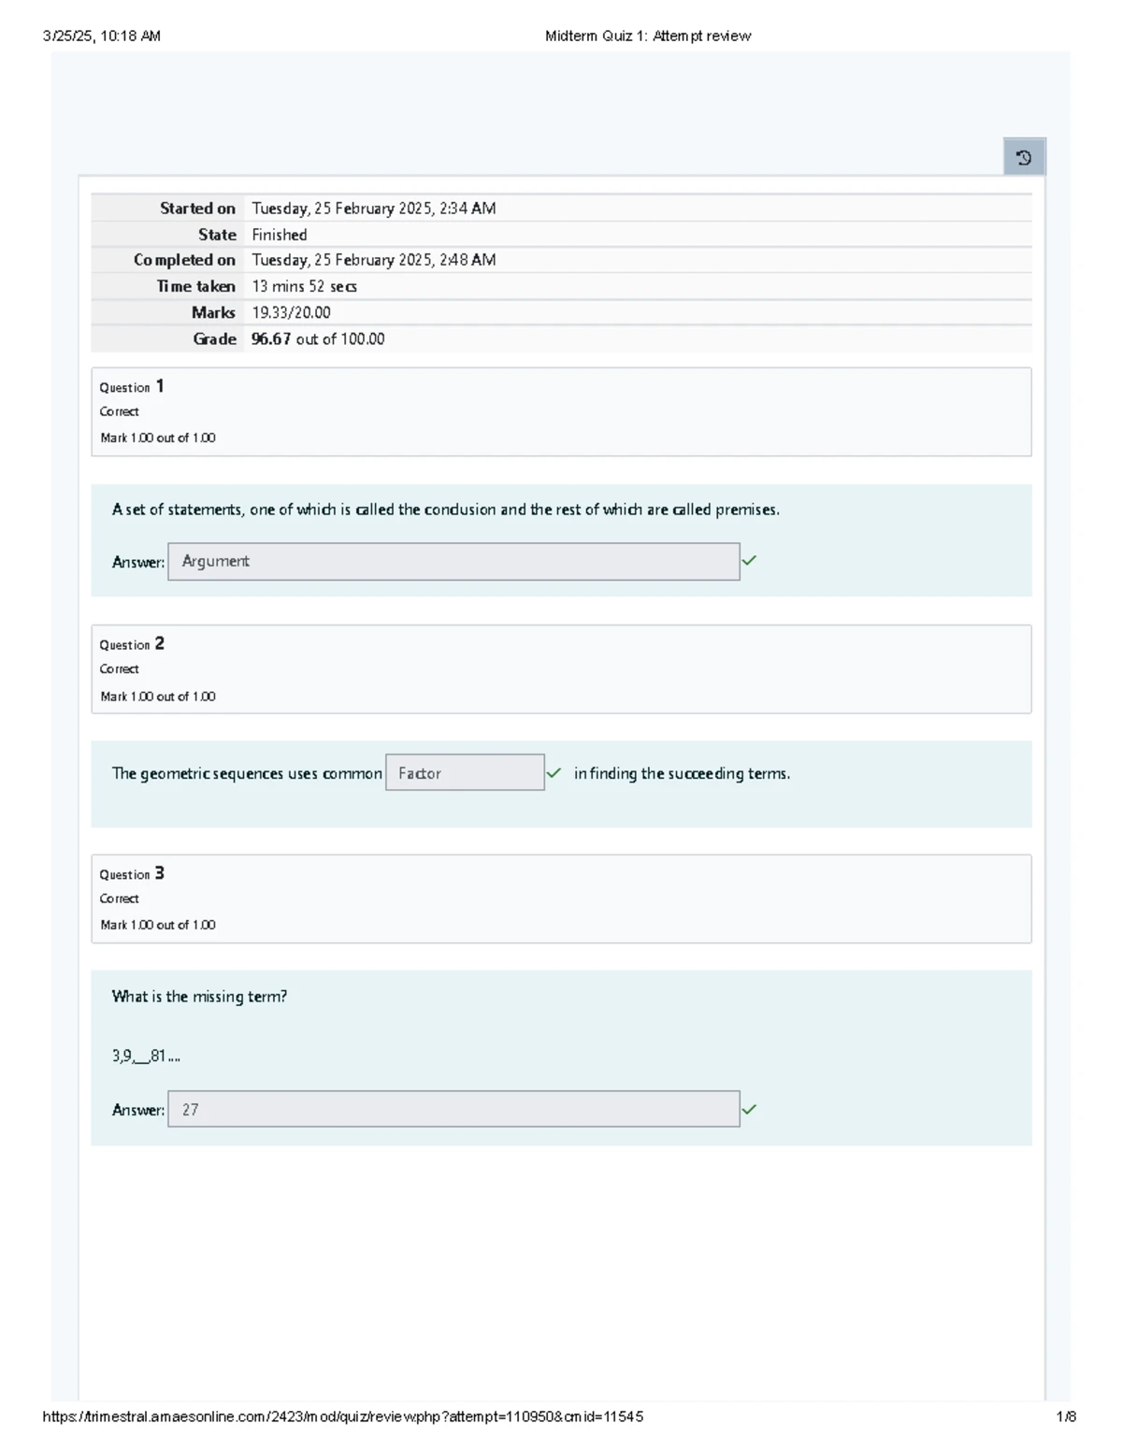1122x1452 pixels.
Task: Click the marks value '19.33/20.00'
Action: pos(291,313)
